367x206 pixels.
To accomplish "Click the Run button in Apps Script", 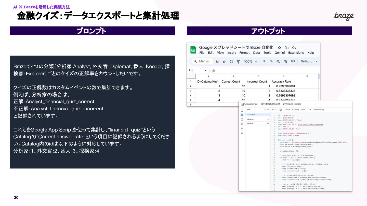I will click(x=287, y=110).
